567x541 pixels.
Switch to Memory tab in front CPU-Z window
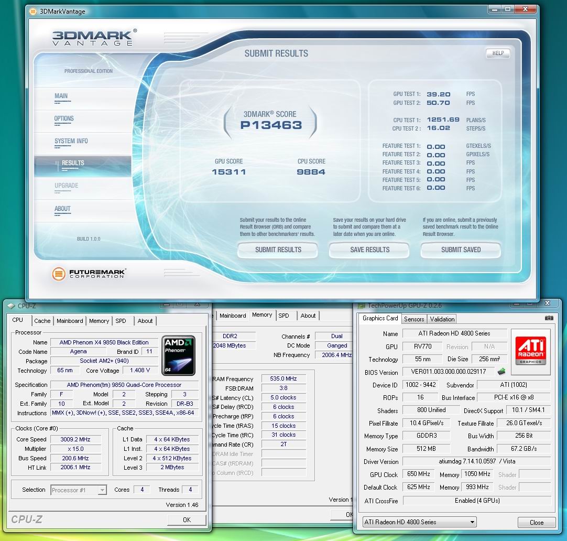(99, 321)
